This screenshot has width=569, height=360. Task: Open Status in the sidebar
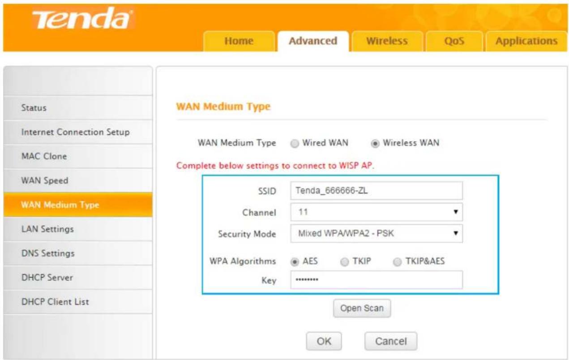(78, 108)
